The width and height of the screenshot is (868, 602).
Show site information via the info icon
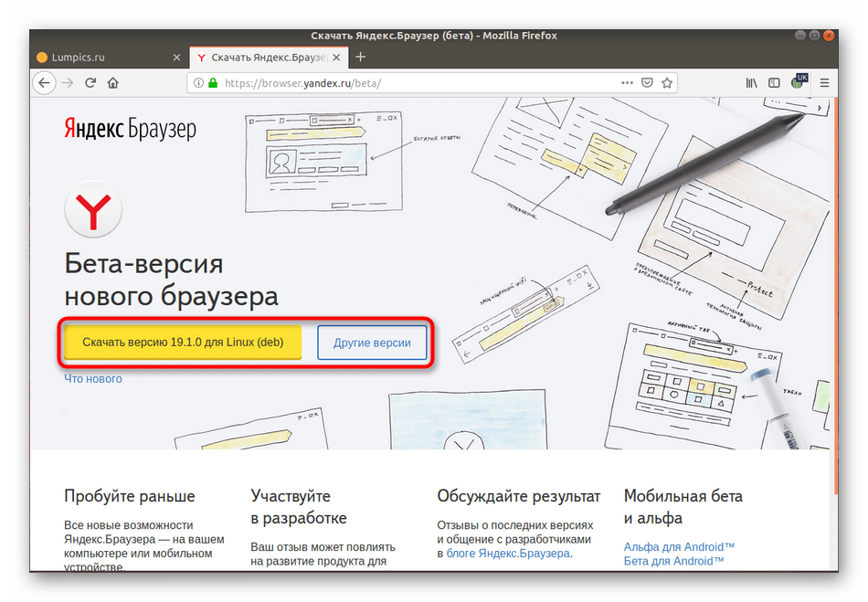199,83
